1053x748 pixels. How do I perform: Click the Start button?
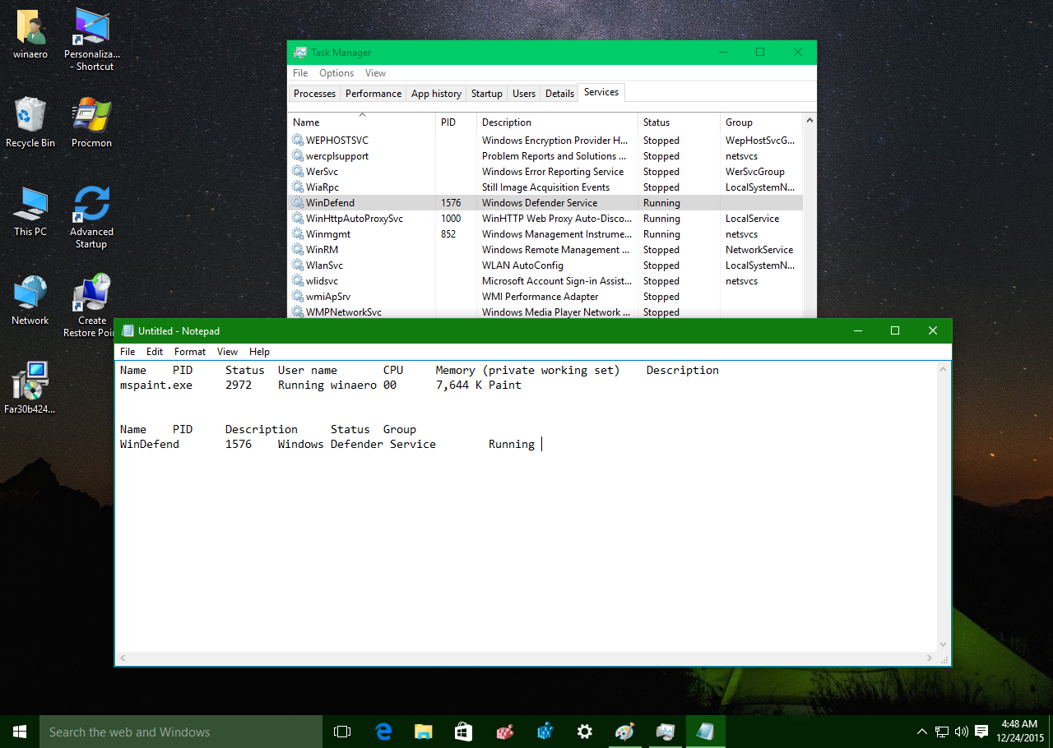(x=18, y=731)
